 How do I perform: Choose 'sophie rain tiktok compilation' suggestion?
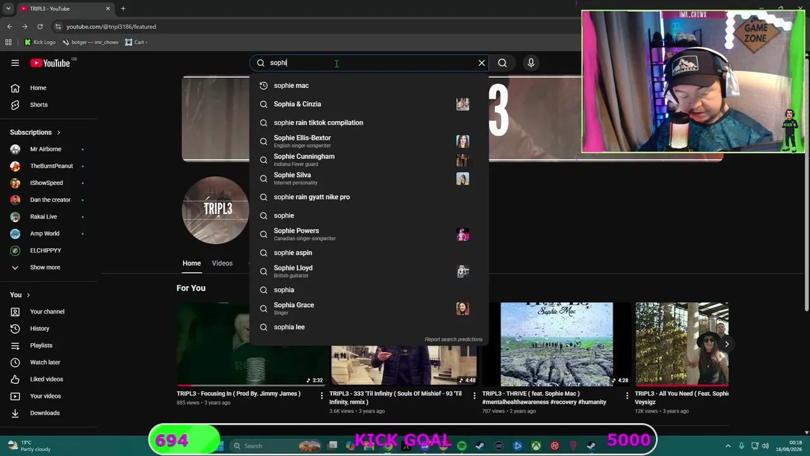click(x=369, y=123)
